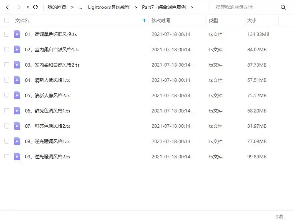Click the forward navigation arrow
This screenshot has width=294, height=223.
[x=18, y=7]
